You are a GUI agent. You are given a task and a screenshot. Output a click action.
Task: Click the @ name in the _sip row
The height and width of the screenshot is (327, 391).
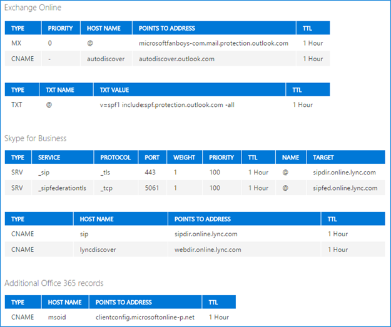(285, 173)
